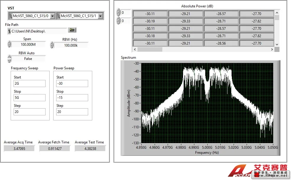This screenshot has height=180, width=291.
Task: Click the path type icon before C:\Users\NI\Desktop\
Action: click(x=9, y=31)
